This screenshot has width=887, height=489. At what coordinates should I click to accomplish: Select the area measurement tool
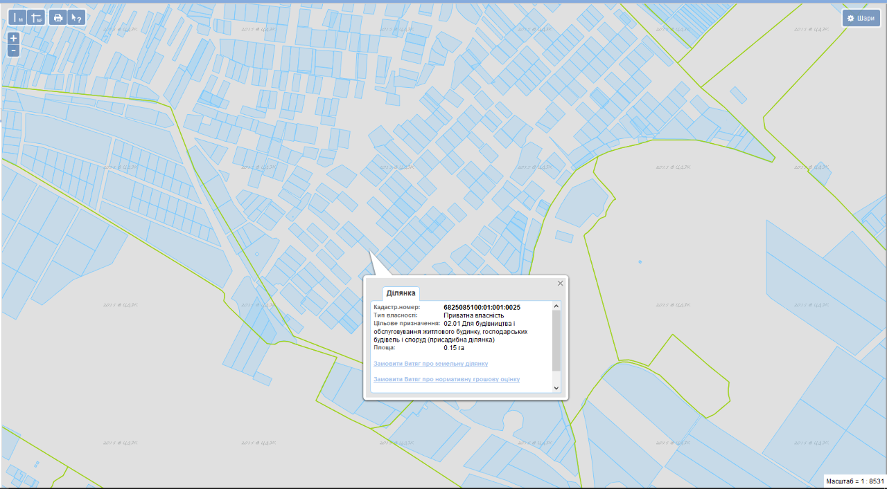(37, 18)
